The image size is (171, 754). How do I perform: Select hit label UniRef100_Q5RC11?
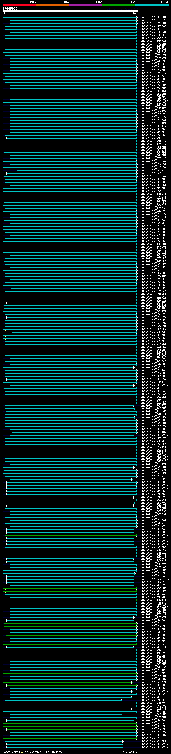click(x=153, y=647)
